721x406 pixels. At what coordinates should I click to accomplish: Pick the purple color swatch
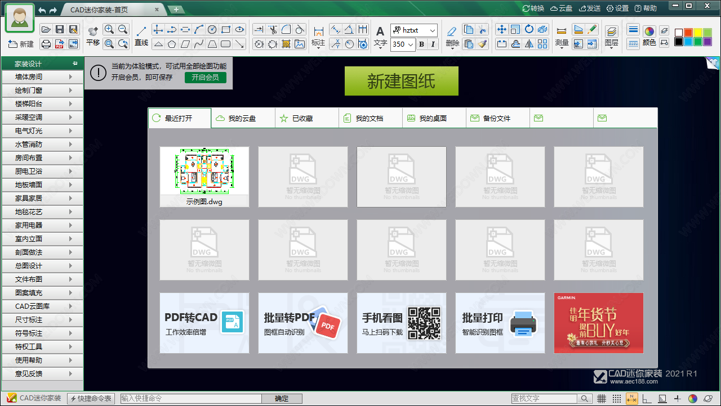coord(707,42)
